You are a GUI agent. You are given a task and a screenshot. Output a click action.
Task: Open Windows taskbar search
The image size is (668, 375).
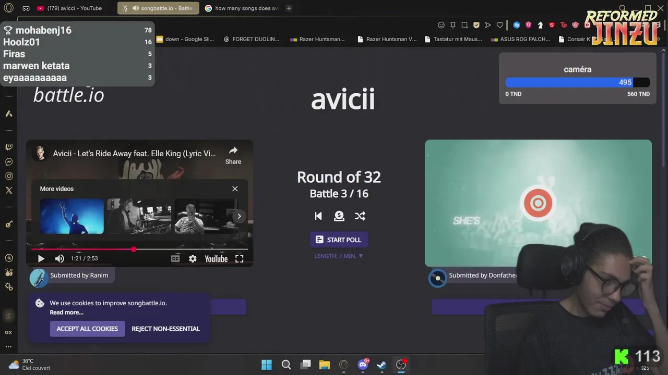click(286, 365)
